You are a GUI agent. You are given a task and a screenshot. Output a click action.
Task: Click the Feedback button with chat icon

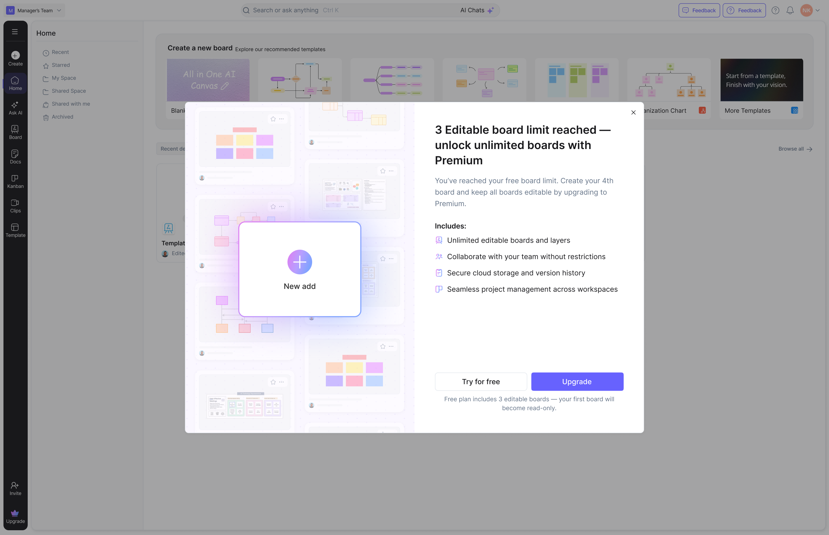click(x=699, y=11)
